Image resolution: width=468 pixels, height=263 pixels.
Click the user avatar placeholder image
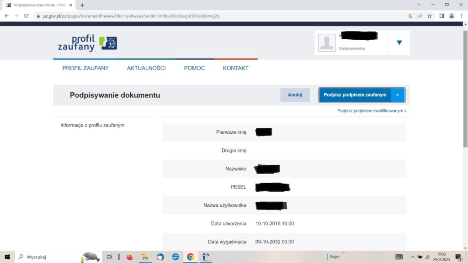(x=326, y=42)
